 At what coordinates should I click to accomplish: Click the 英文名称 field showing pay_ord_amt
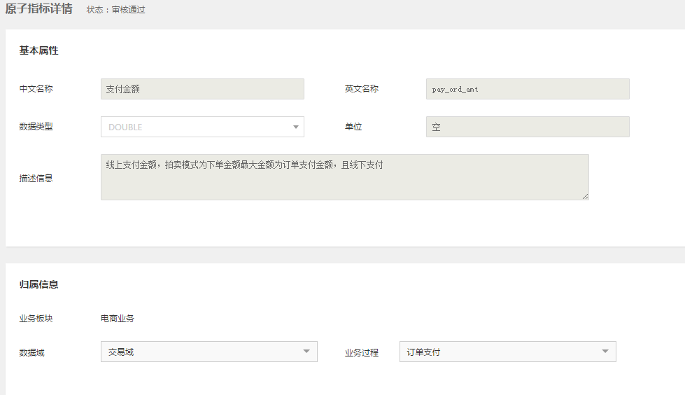tap(527, 89)
